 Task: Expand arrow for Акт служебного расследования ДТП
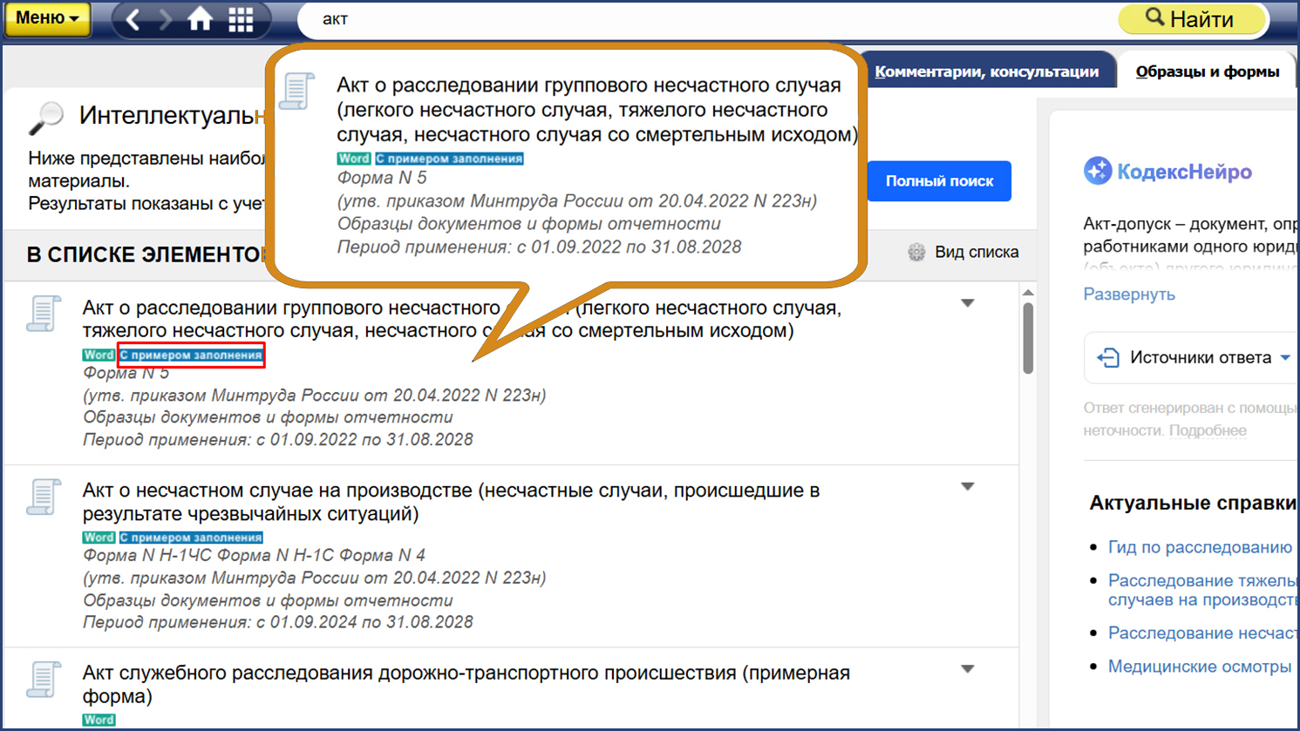click(x=968, y=669)
